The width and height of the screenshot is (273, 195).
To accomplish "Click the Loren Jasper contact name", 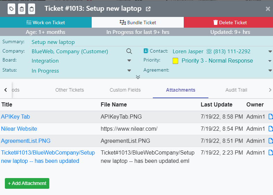I will coord(188,52).
